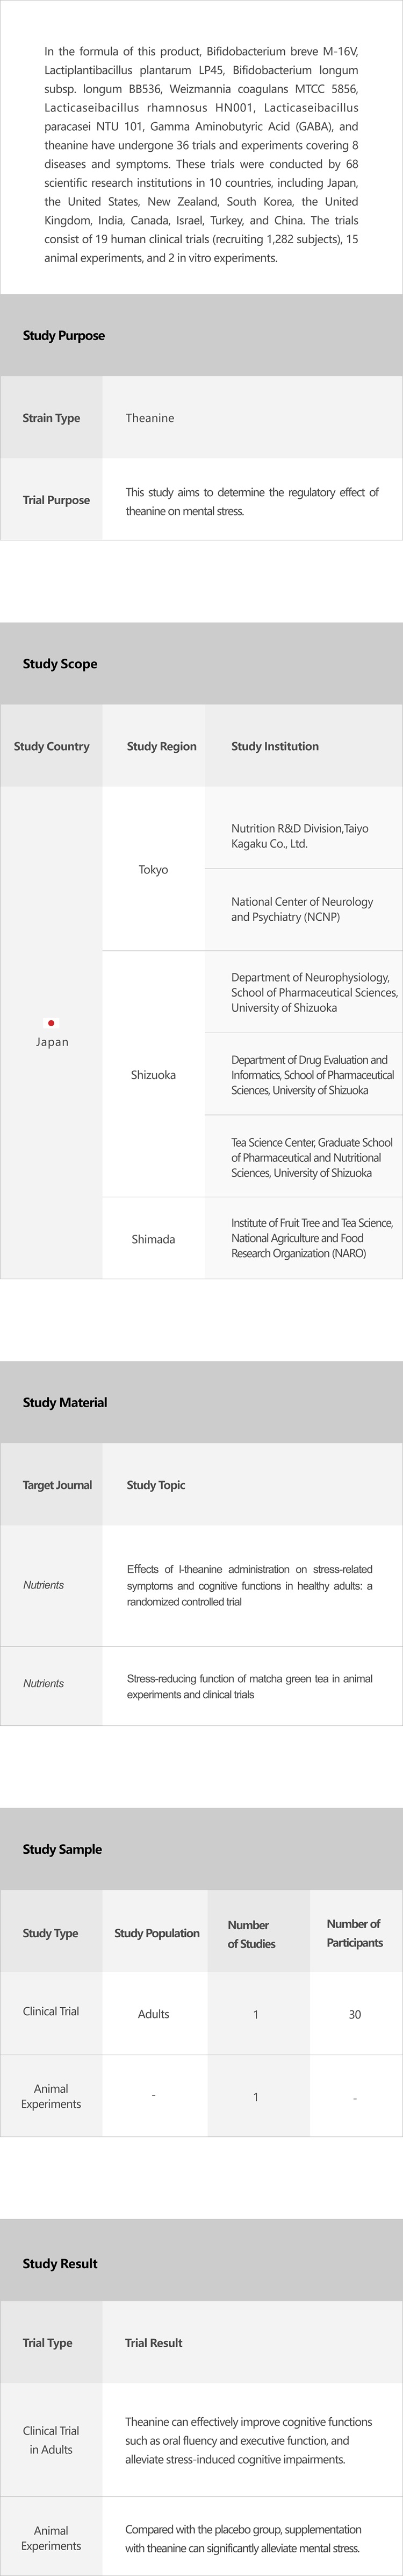Open the l-theanine administration study topic
This screenshot has height=2576, width=403.
(x=249, y=1585)
